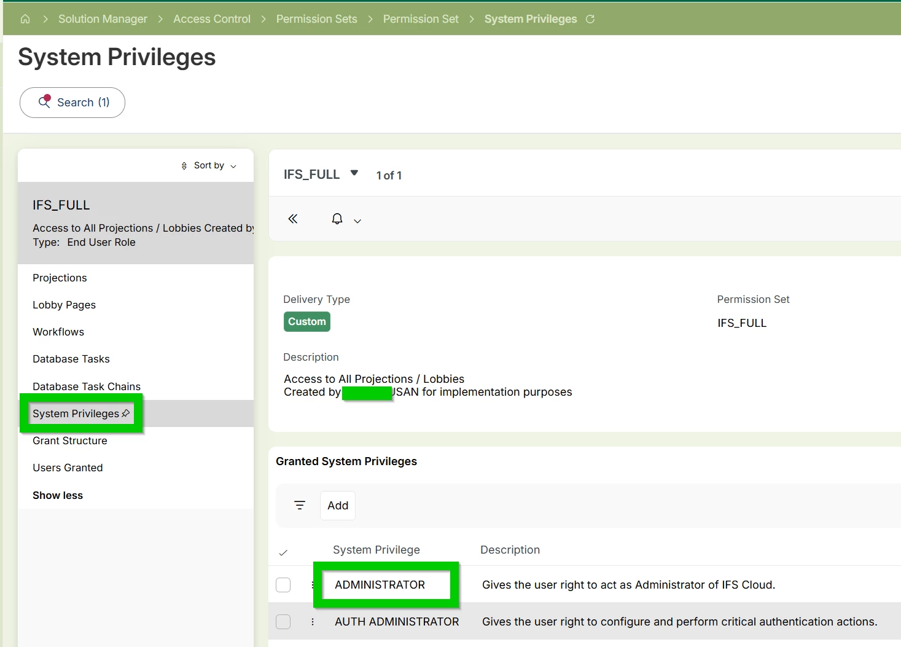Tick the AUTH ADMINISTRATOR row checkbox

click(x=283, y=622)
